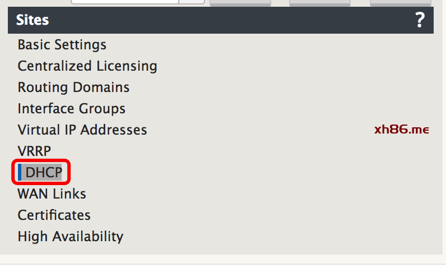446x267 pixels.
Task: Click the rightmost gray button above the help icon
Action: (401, 3)
